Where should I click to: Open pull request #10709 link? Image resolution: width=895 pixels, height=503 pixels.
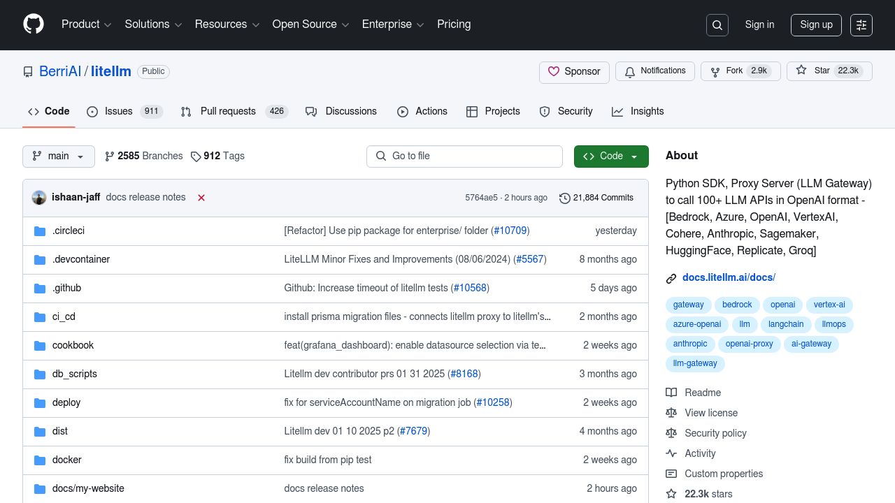click(510, 231)
